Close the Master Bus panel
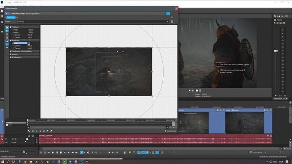The width and height of the screenshot is (292, 164). [x=287, y=99]
